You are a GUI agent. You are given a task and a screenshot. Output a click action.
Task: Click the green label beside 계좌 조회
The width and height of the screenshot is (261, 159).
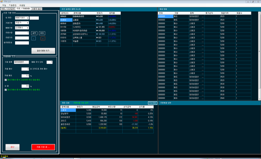(x=81, y=103)
